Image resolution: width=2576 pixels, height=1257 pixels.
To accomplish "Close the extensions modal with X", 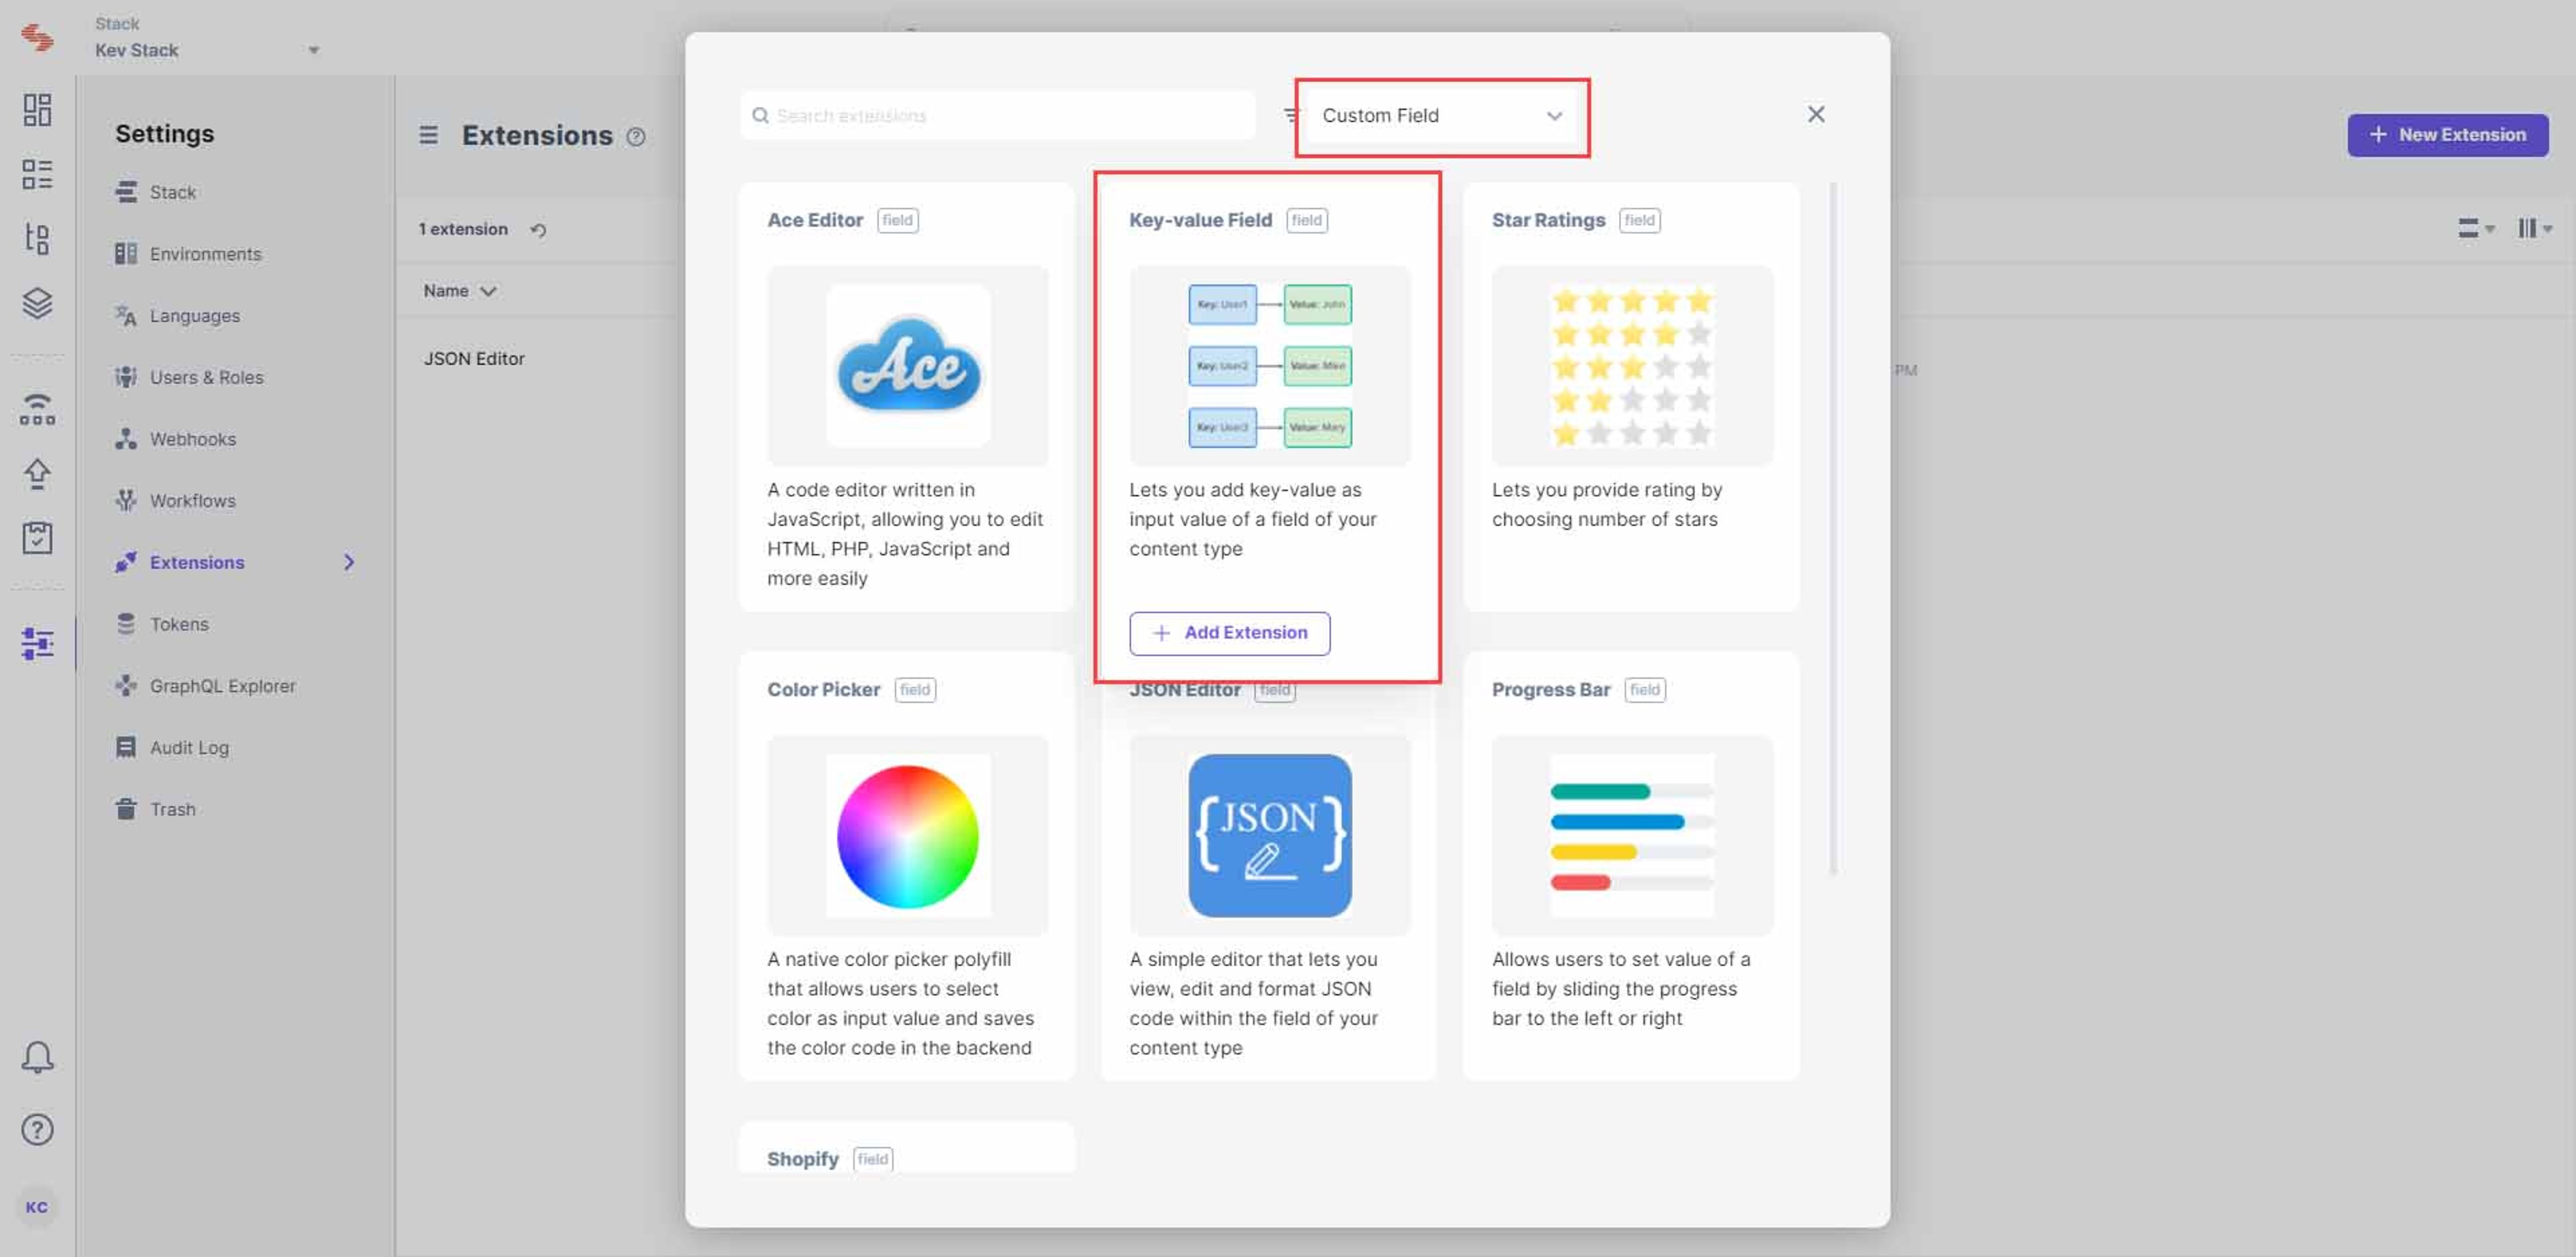I will [1816, 115].
